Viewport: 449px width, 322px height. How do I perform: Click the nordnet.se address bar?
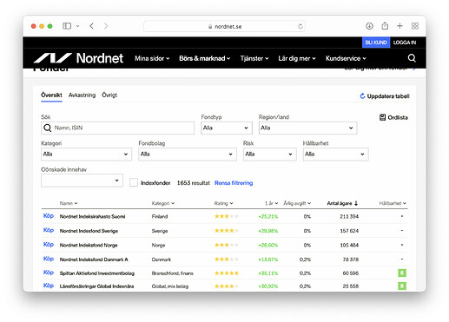tap(224, 26)
